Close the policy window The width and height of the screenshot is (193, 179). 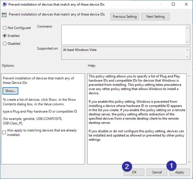click(186, 4)
